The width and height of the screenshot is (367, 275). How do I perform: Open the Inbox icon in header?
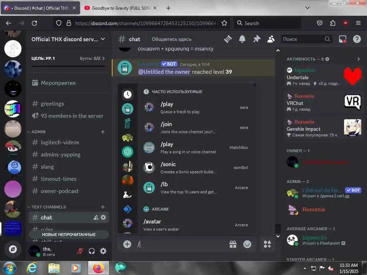(x=343, y=39)
